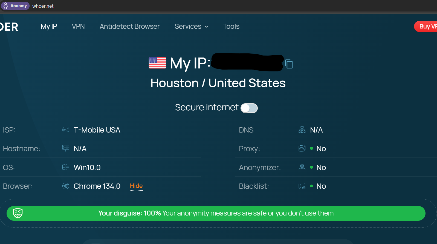Click the Windows OS icon
Image resolution: width=437 pixels, height=244 pixels.
point(66,167)
